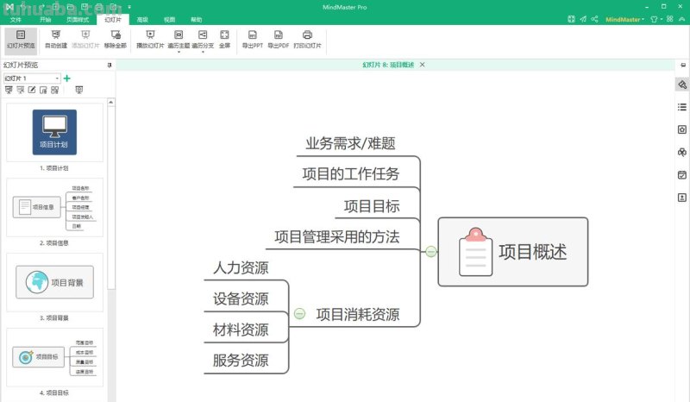Collapse the 项目概述 main topic branches
This screenshot has width=690, height=402.
tap(431, 251)
